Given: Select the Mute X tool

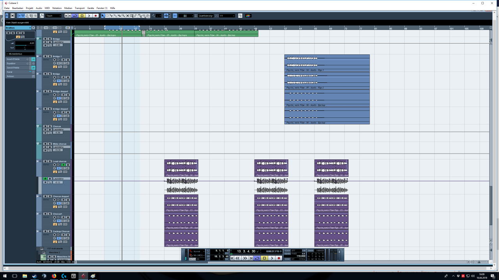Looking at the screenshot, I should (127, 16).
